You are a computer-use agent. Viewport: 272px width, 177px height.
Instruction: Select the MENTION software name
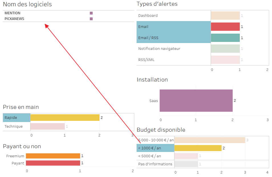point(13,13)
